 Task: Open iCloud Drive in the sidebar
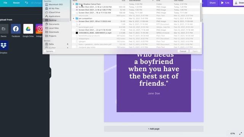(x=54, y=12)
